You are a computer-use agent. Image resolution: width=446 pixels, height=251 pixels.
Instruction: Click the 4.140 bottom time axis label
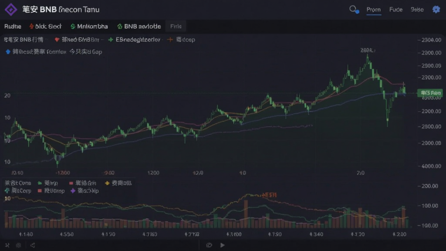tap(26, 234)
